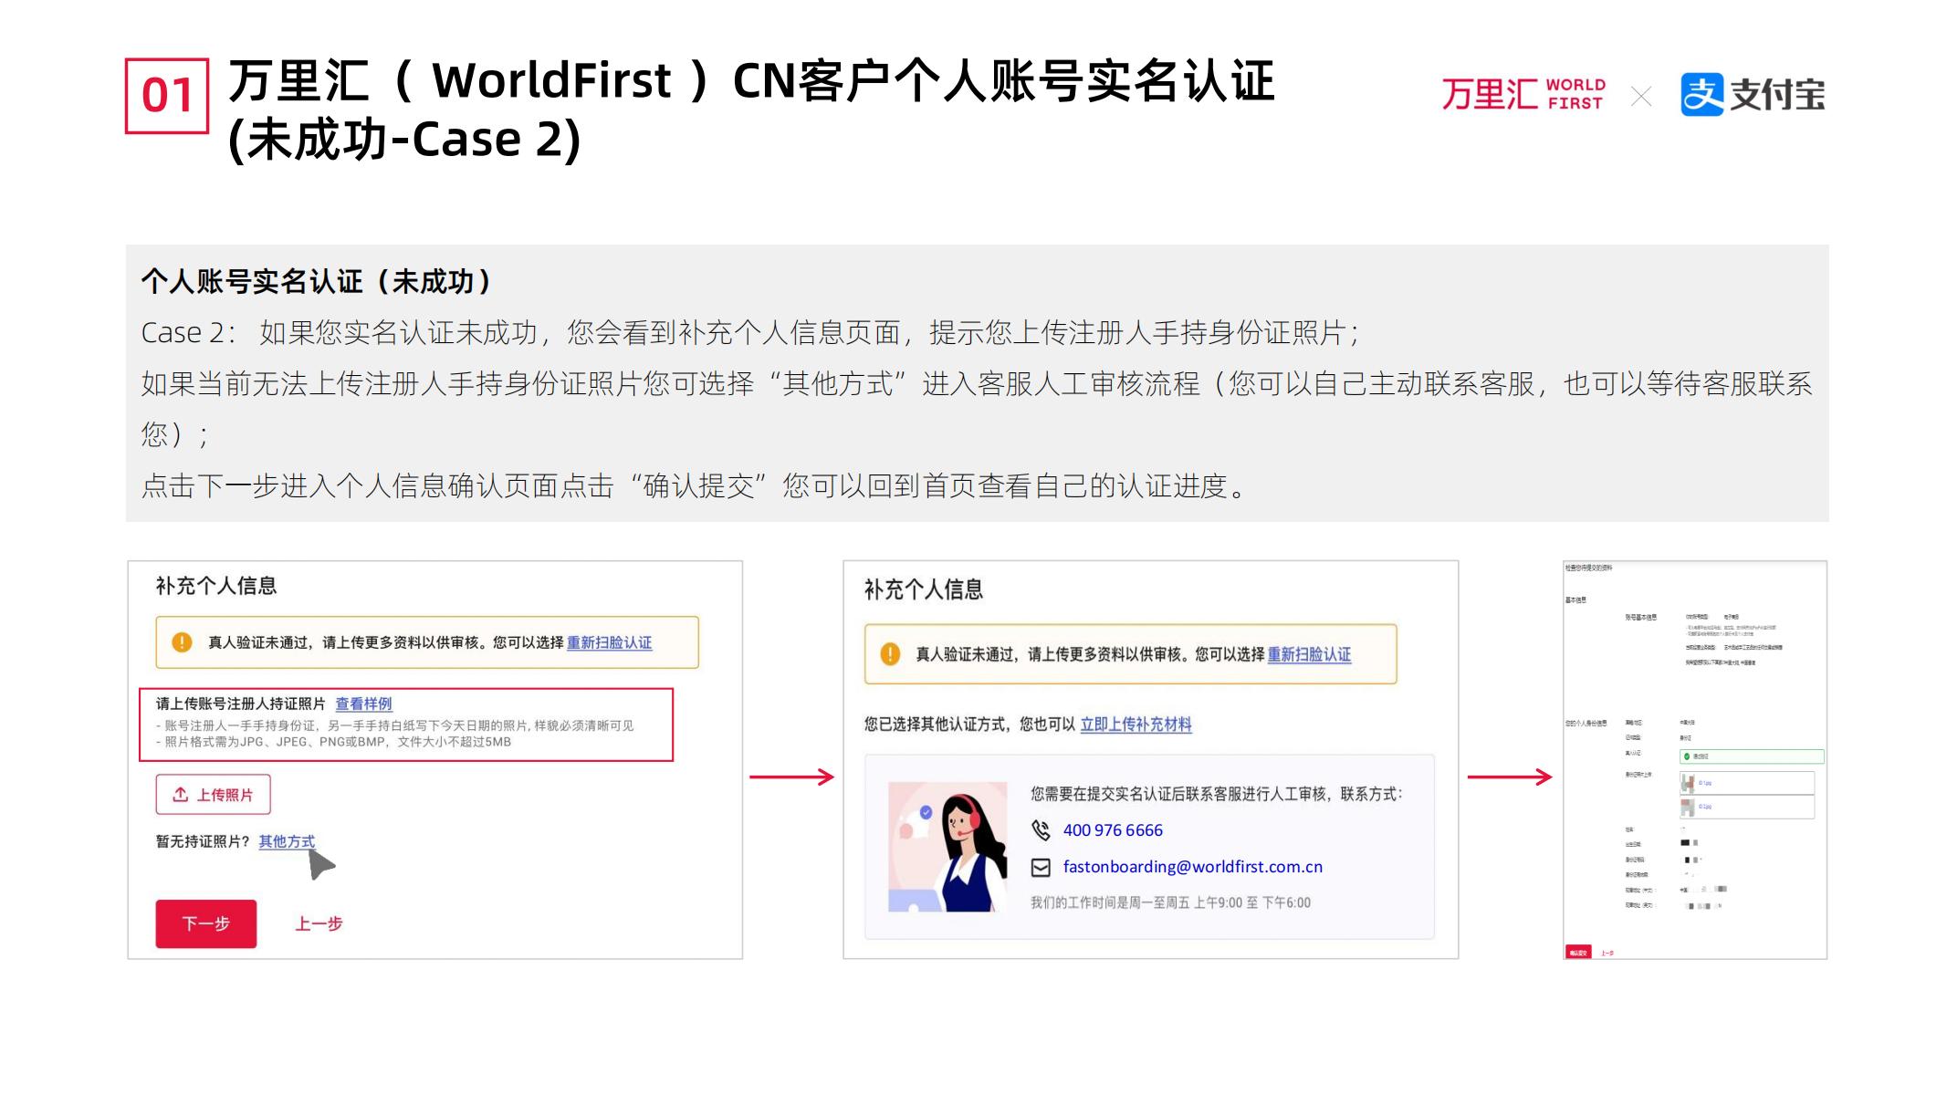Click the telephone icon beside 400 976 6666
The image size is (1947, 1095).
[x=1041, y=830]
